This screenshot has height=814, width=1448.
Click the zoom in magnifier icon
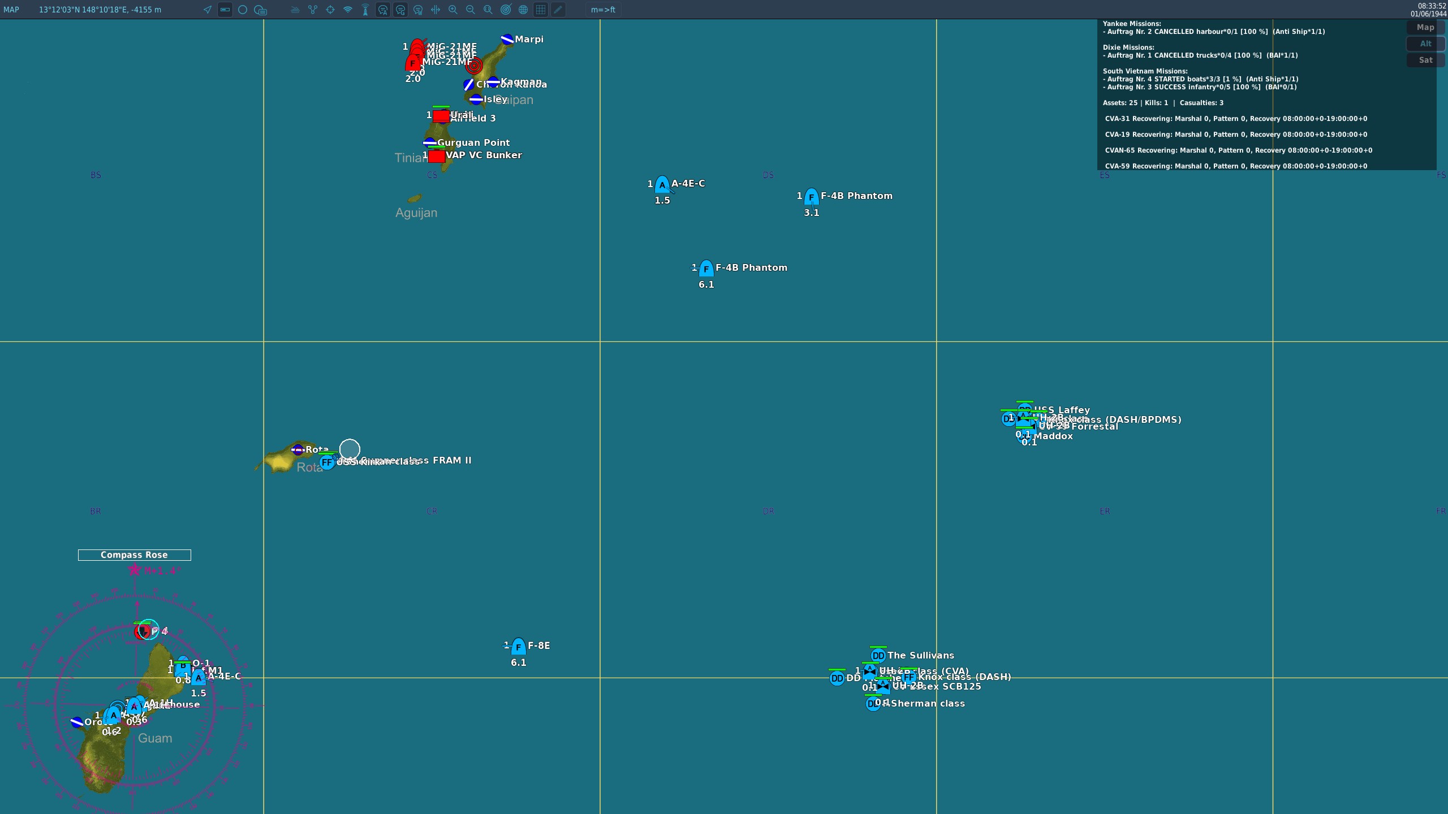(453, 10)
